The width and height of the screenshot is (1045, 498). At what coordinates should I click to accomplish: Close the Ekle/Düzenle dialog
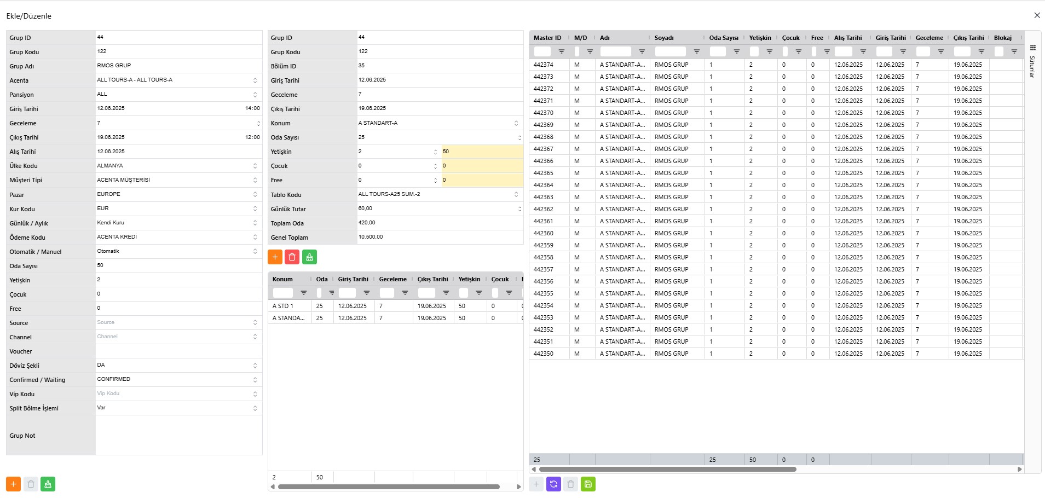(1037, 15)
